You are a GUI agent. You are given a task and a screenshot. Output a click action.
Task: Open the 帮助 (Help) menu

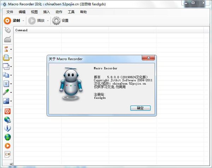coord(83,12)
